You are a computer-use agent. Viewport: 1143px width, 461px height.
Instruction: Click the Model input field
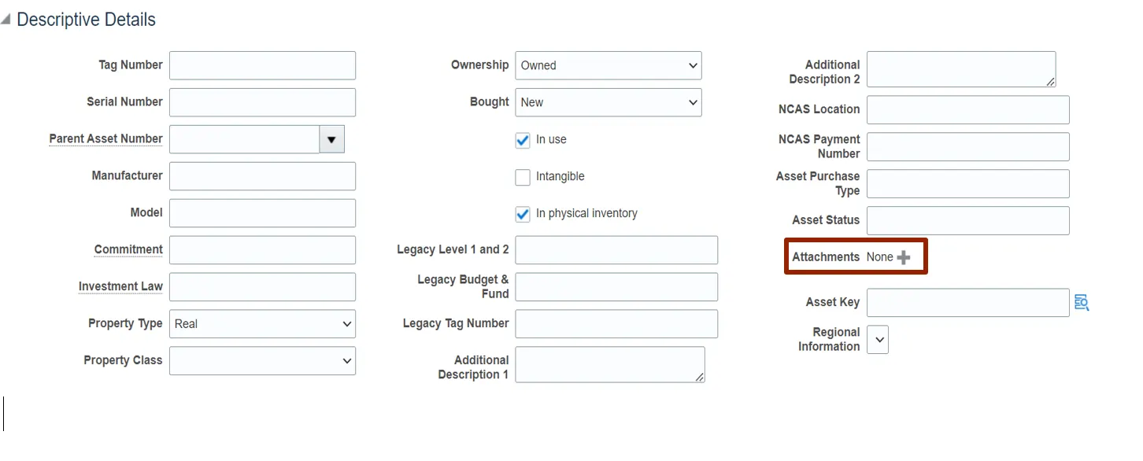(262, 213)
